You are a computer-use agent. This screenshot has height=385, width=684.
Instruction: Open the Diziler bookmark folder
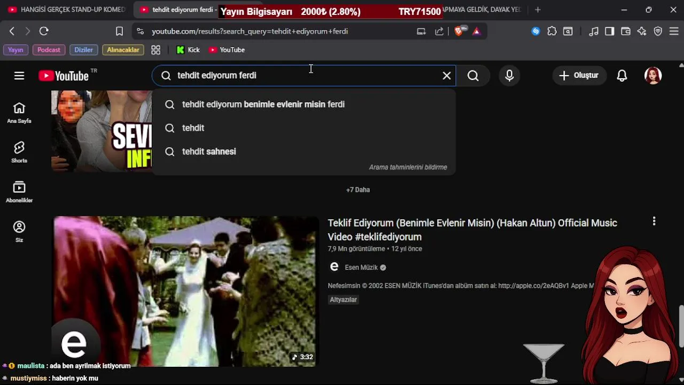coord(83,50)
